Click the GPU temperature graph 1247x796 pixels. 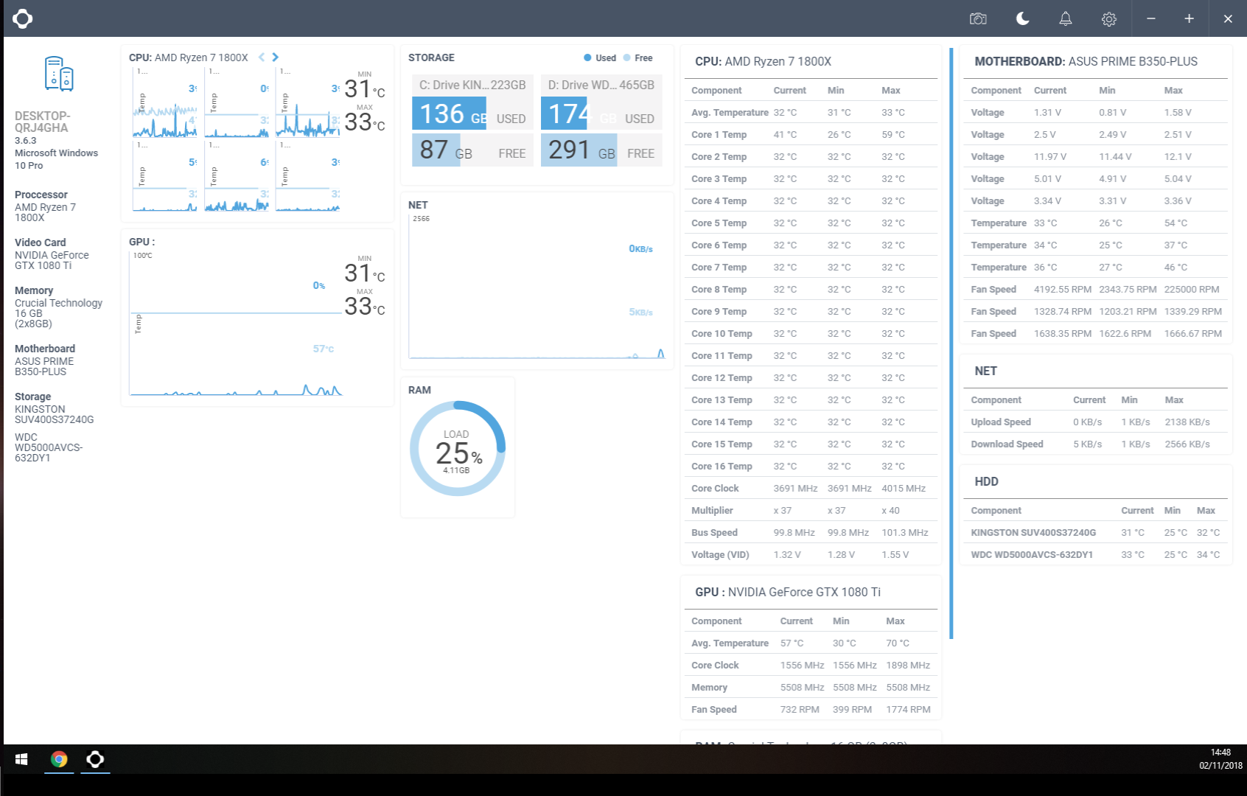pos(236,324)
